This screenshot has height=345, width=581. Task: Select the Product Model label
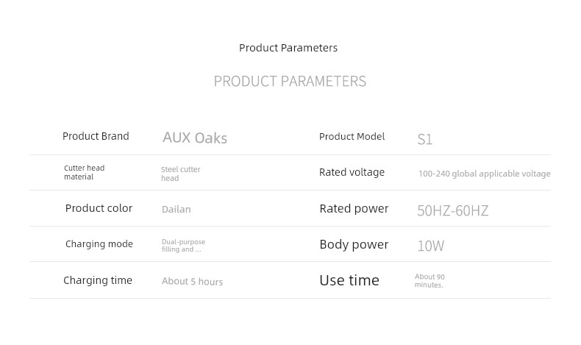pyautogui.click(x=352, y=136)
